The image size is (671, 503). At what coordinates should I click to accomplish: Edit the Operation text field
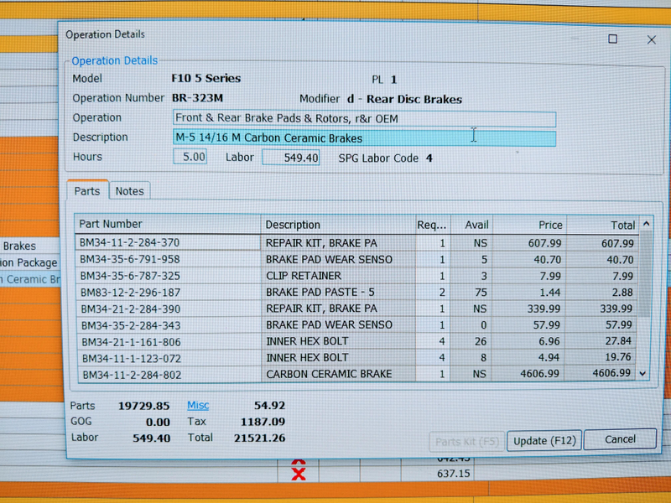364,118
